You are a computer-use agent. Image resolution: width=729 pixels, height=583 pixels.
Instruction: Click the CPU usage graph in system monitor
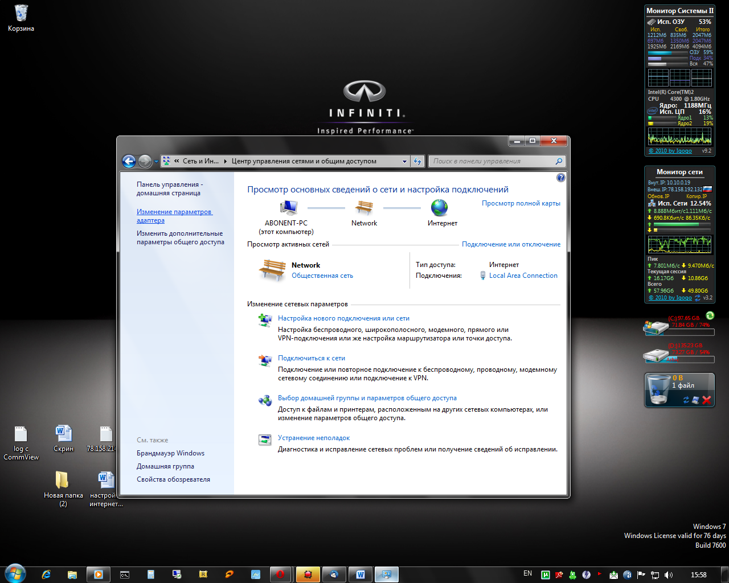pos(679,136)
